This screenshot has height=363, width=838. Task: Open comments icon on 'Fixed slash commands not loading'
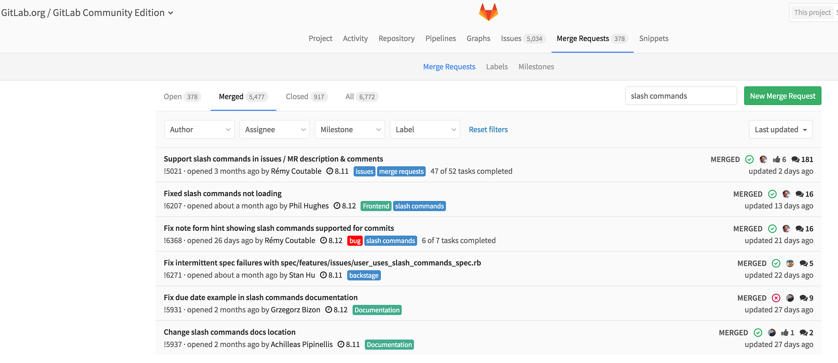[x=799, y=194]
